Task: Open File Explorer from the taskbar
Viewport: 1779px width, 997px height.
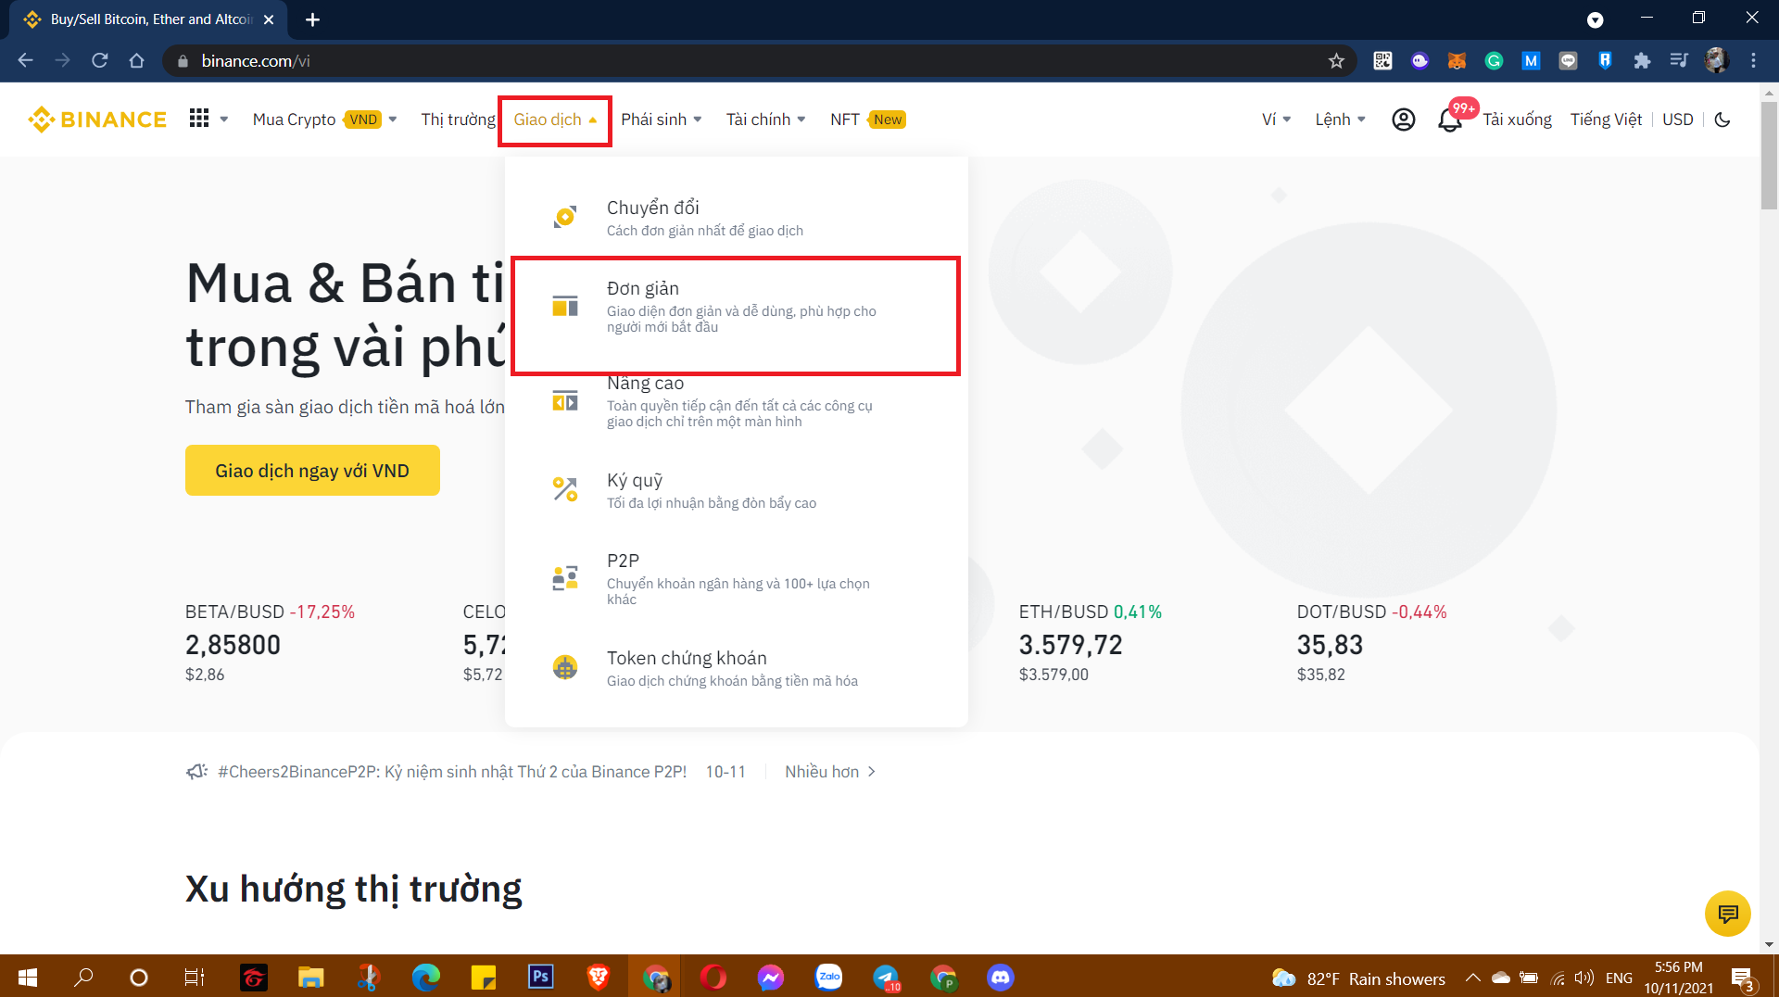Action: (310, 978)
